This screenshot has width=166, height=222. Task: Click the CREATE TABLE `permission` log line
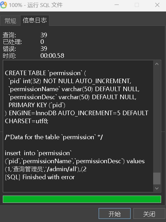point(45,73)
